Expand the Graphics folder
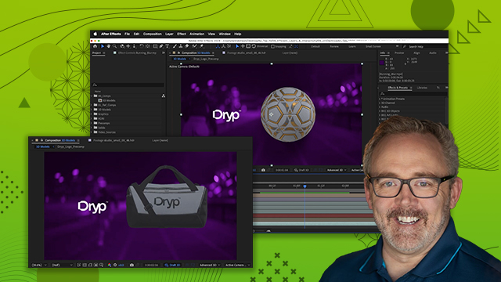The image size is (501, 282). click(x=92, y=114)
